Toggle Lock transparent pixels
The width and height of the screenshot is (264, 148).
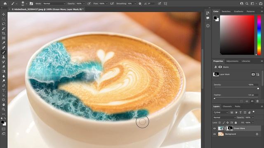coord(219,123)
